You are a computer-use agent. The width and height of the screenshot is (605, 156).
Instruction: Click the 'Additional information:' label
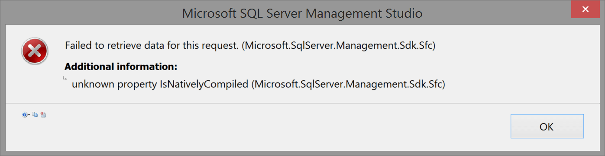(x=121, y=67)
